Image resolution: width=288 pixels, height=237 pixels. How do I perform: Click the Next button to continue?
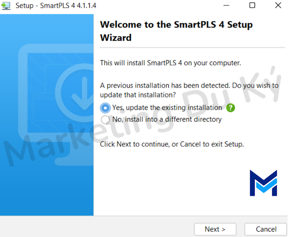pos(215,229)
